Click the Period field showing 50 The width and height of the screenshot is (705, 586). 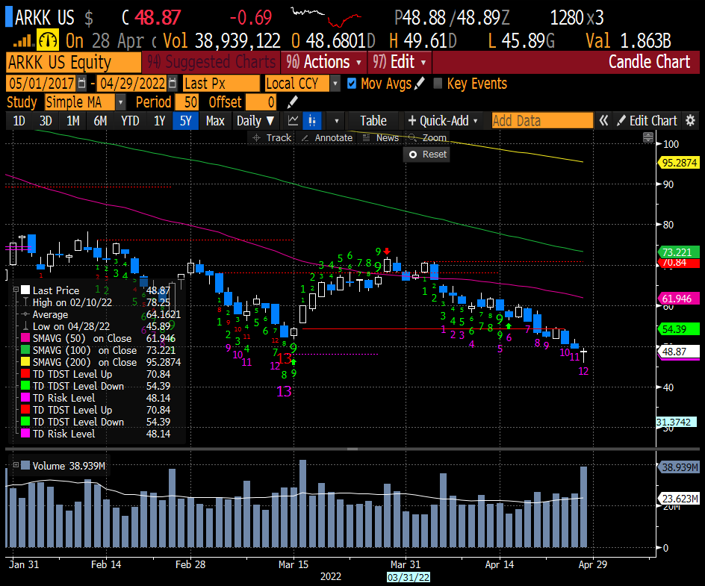point(187,102)
